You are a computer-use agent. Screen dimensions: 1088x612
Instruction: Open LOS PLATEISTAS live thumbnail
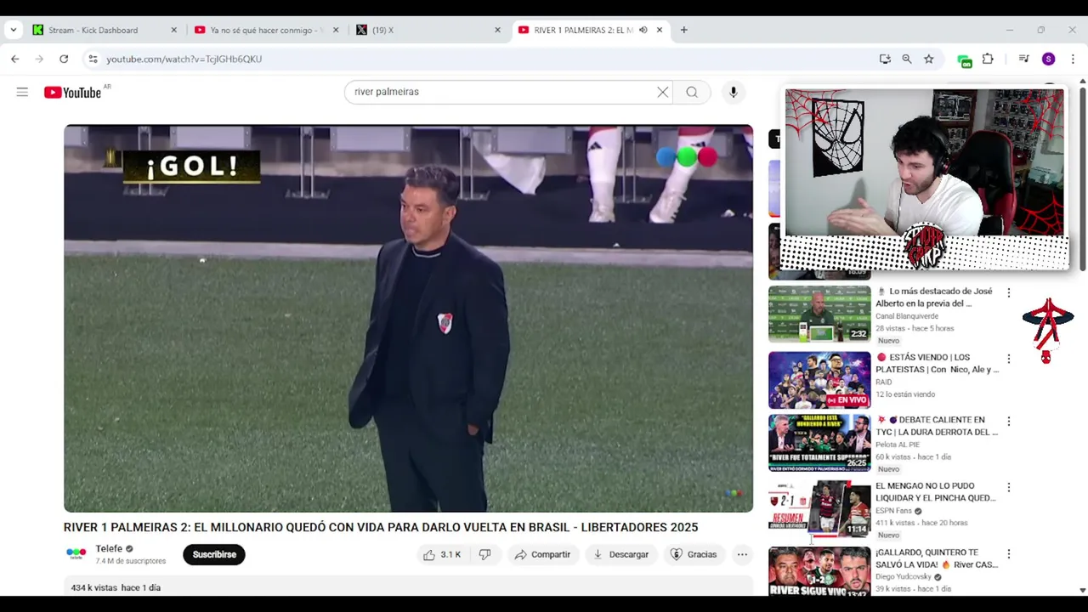pos(819,380)
